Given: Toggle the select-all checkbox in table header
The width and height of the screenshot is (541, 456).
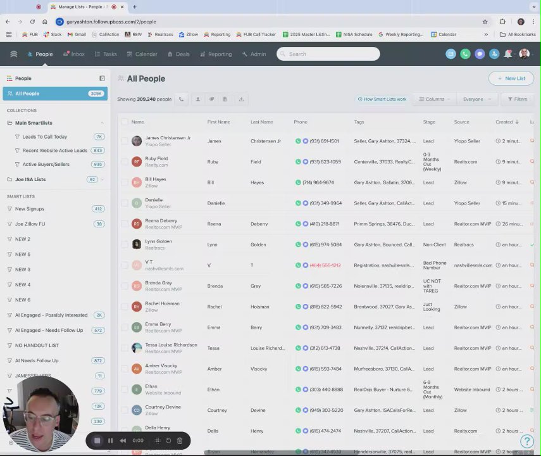Looking at the screenshot, I should (x=124, y=122).
